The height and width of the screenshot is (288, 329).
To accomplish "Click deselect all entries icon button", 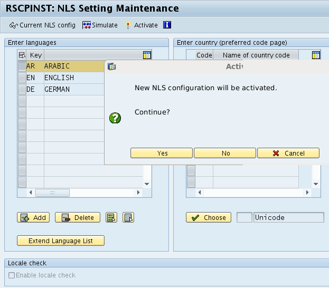I will tap(128, 217).
